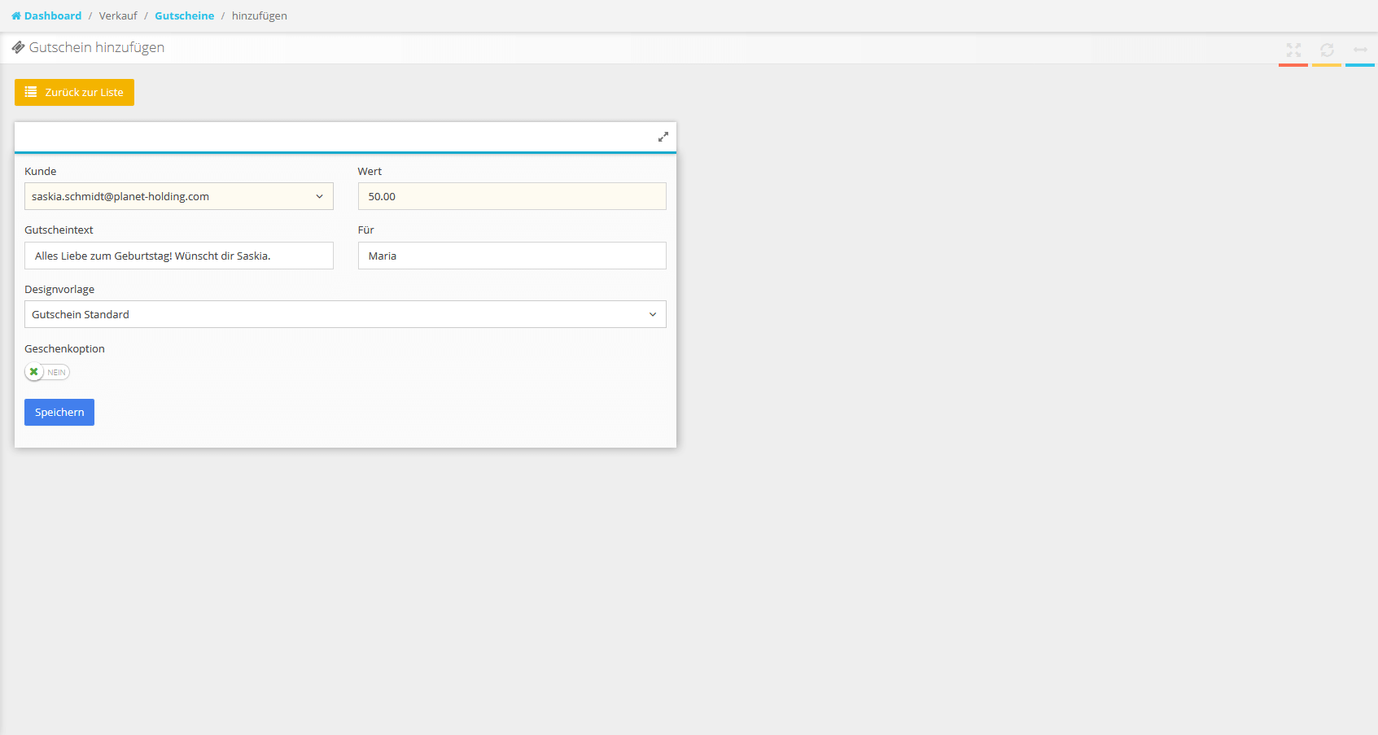
Task: Click the list icon on Zurück zur Liste
Action: 31,92
